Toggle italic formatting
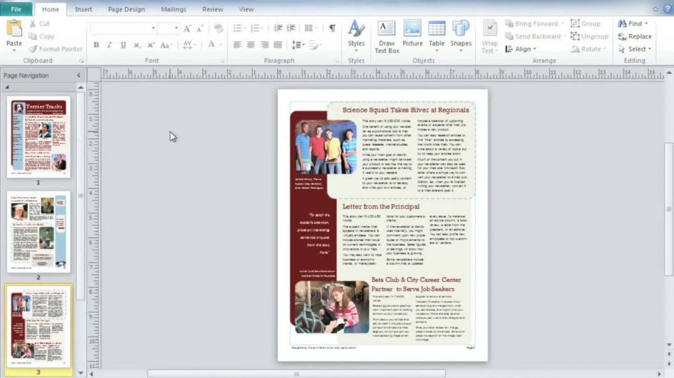 (x=110, y=44)
